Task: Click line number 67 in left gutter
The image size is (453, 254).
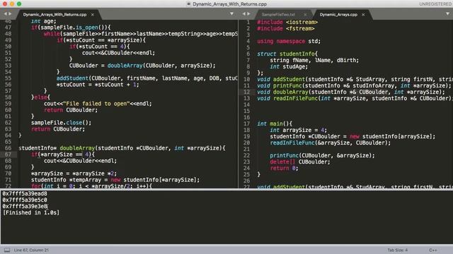Action: click(x=8, y=155)
